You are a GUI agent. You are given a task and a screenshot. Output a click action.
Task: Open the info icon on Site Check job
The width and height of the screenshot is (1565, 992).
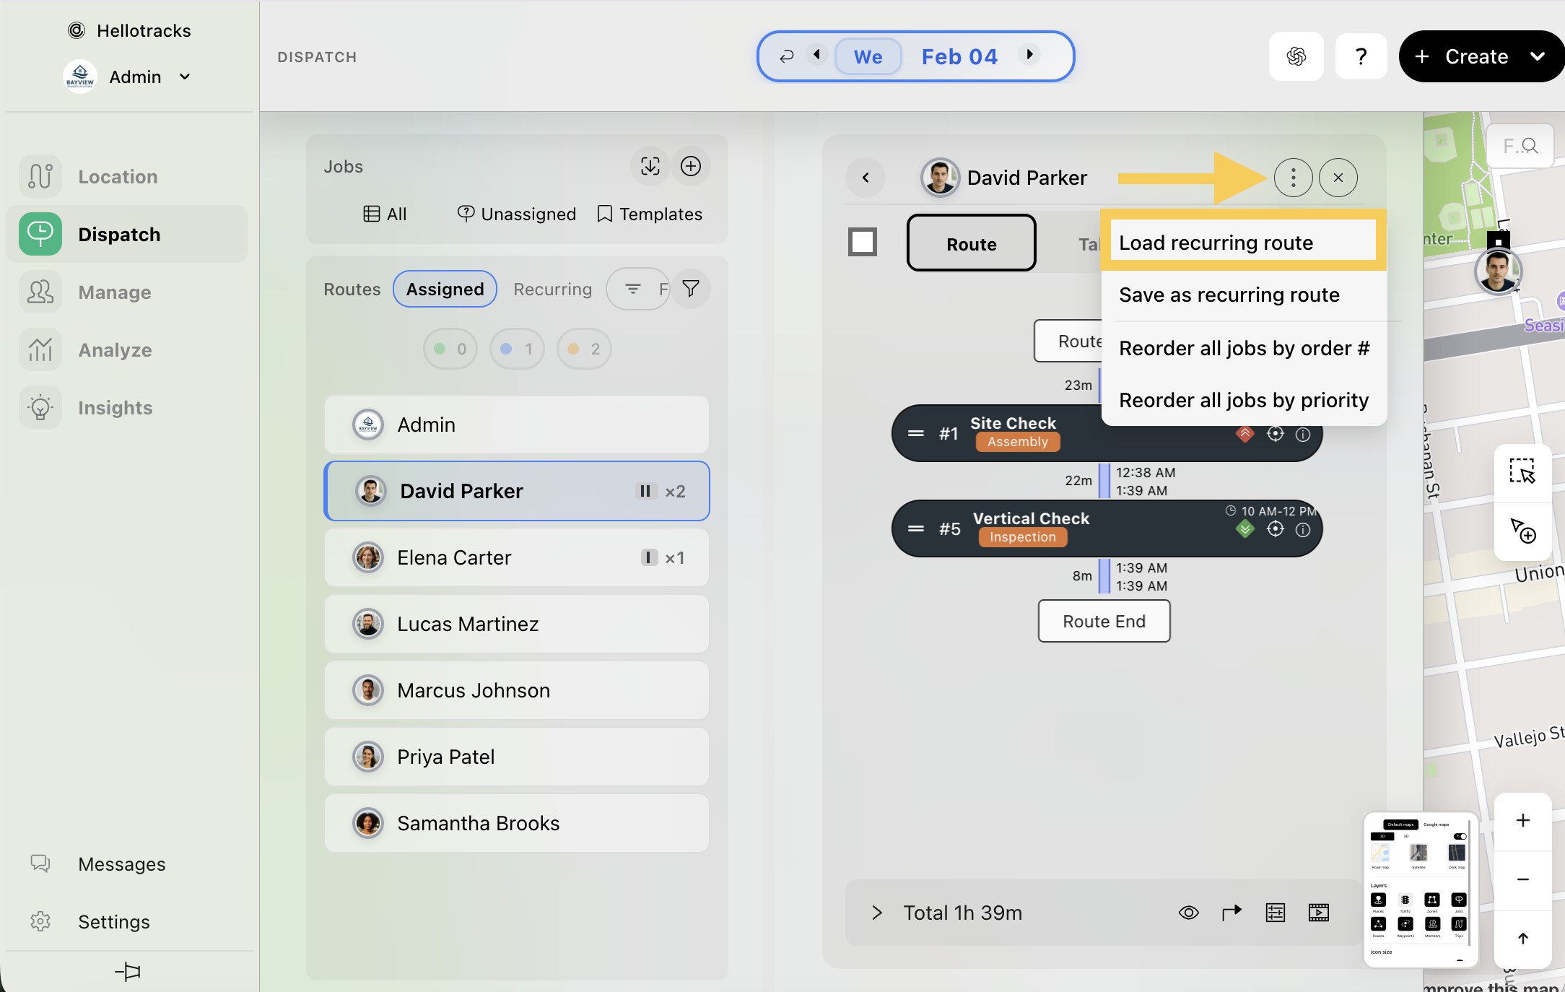(1303, 435)
